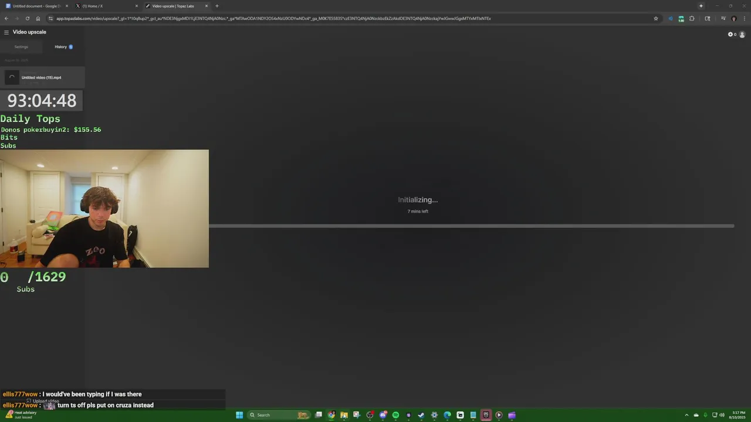The height and width of the screenshot is (422, 751).
Task: Open Topaz credits balance indicator
Action: click(x=732, y=35)
